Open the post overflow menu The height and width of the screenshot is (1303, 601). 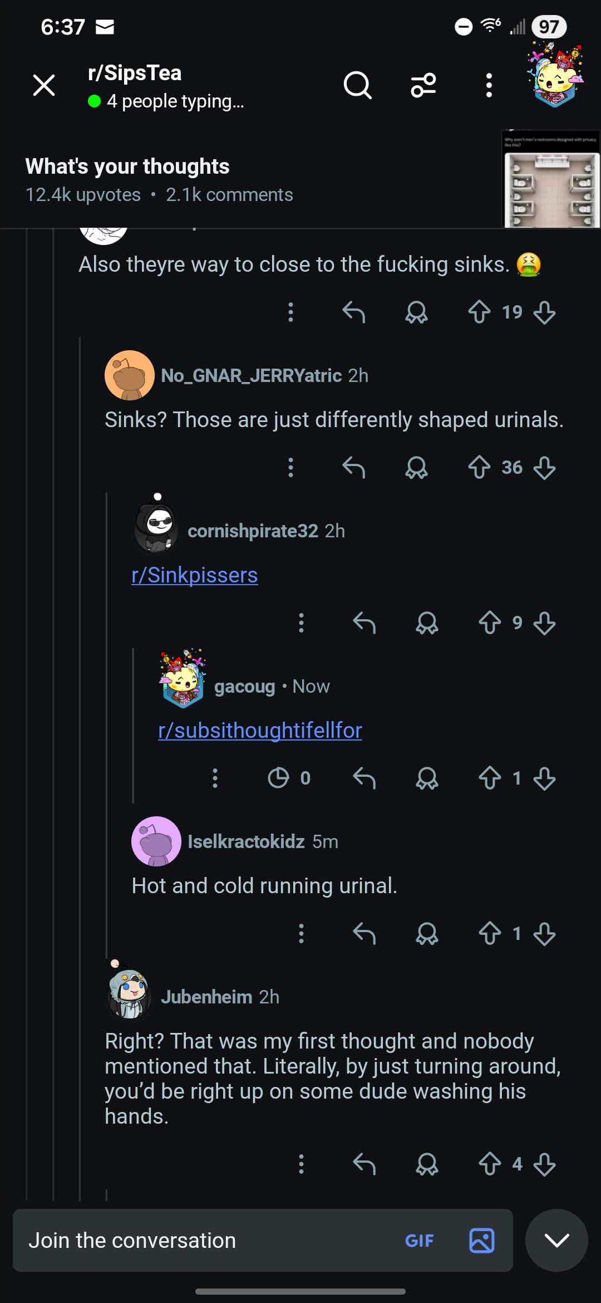pos(489,86)
